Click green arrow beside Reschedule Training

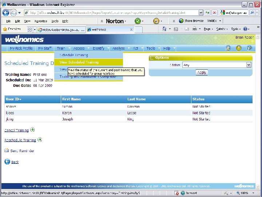pos(40,139)
